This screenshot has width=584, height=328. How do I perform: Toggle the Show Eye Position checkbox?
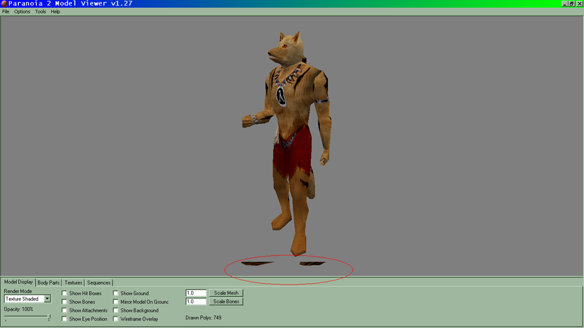point(64,319)
